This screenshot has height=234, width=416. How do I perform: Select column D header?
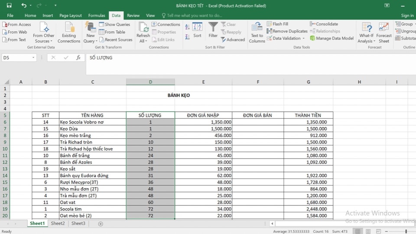150,82
